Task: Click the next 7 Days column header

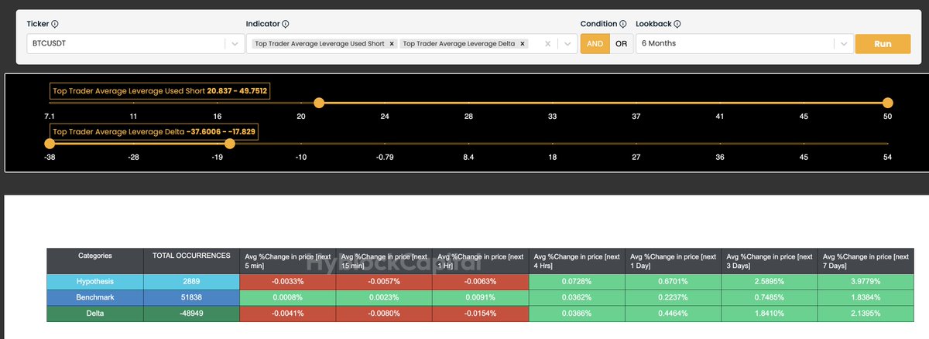Action: pos(866,260)
